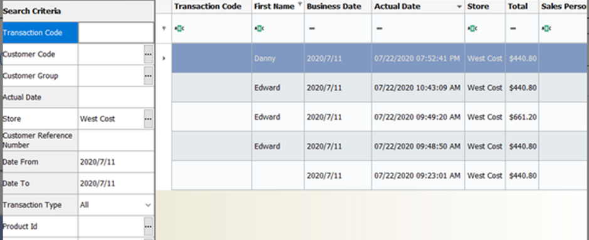
Task: Open Product Id lookup ellipsis button
Action: (148, 226)
